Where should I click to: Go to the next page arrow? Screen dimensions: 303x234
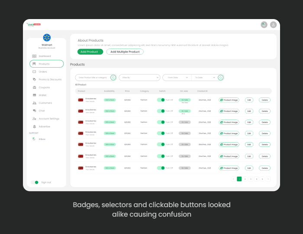click(268, 179)
